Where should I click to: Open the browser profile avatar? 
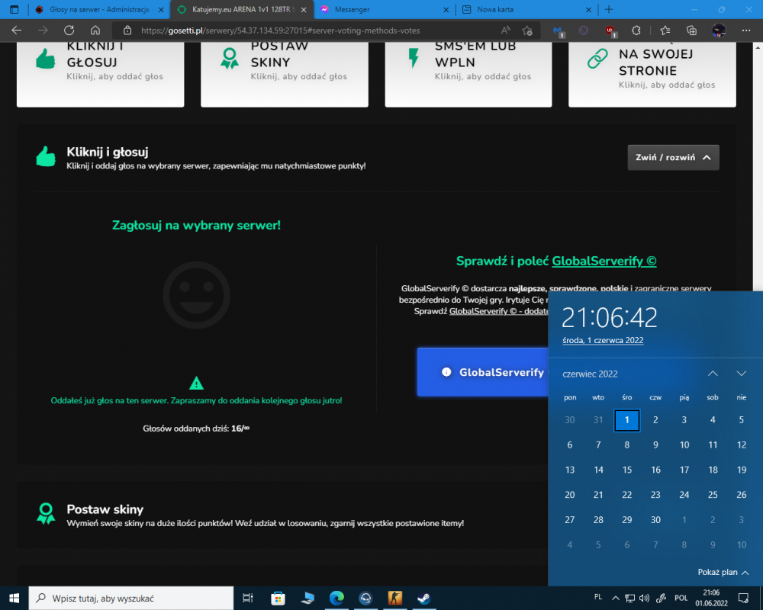point(719,30)
